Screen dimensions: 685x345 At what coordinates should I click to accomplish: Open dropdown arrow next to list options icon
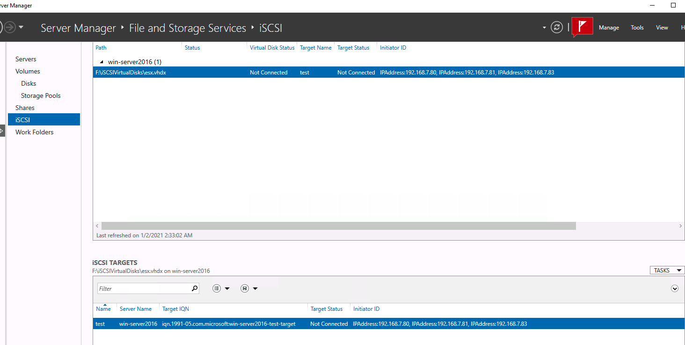pos(227,289)
